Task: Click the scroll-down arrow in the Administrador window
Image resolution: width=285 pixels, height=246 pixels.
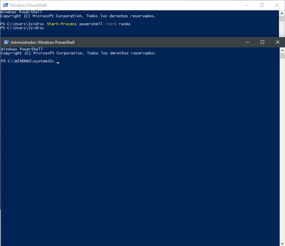Action: (282, 243)
